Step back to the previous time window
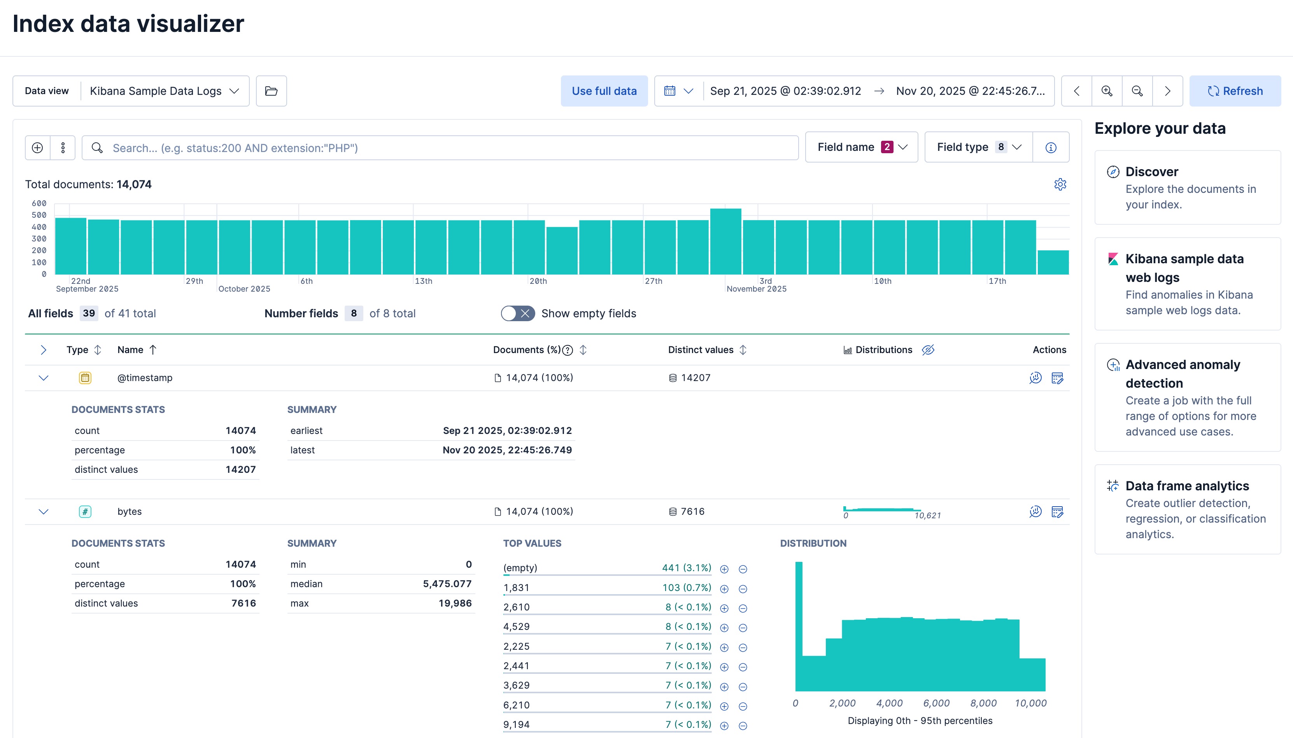1293x738 pixels. 1076,91
